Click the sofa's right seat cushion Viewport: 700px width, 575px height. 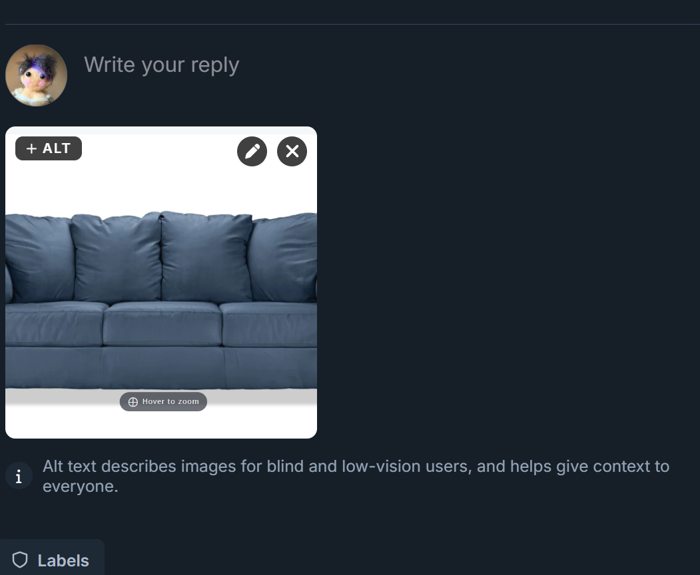268,324
